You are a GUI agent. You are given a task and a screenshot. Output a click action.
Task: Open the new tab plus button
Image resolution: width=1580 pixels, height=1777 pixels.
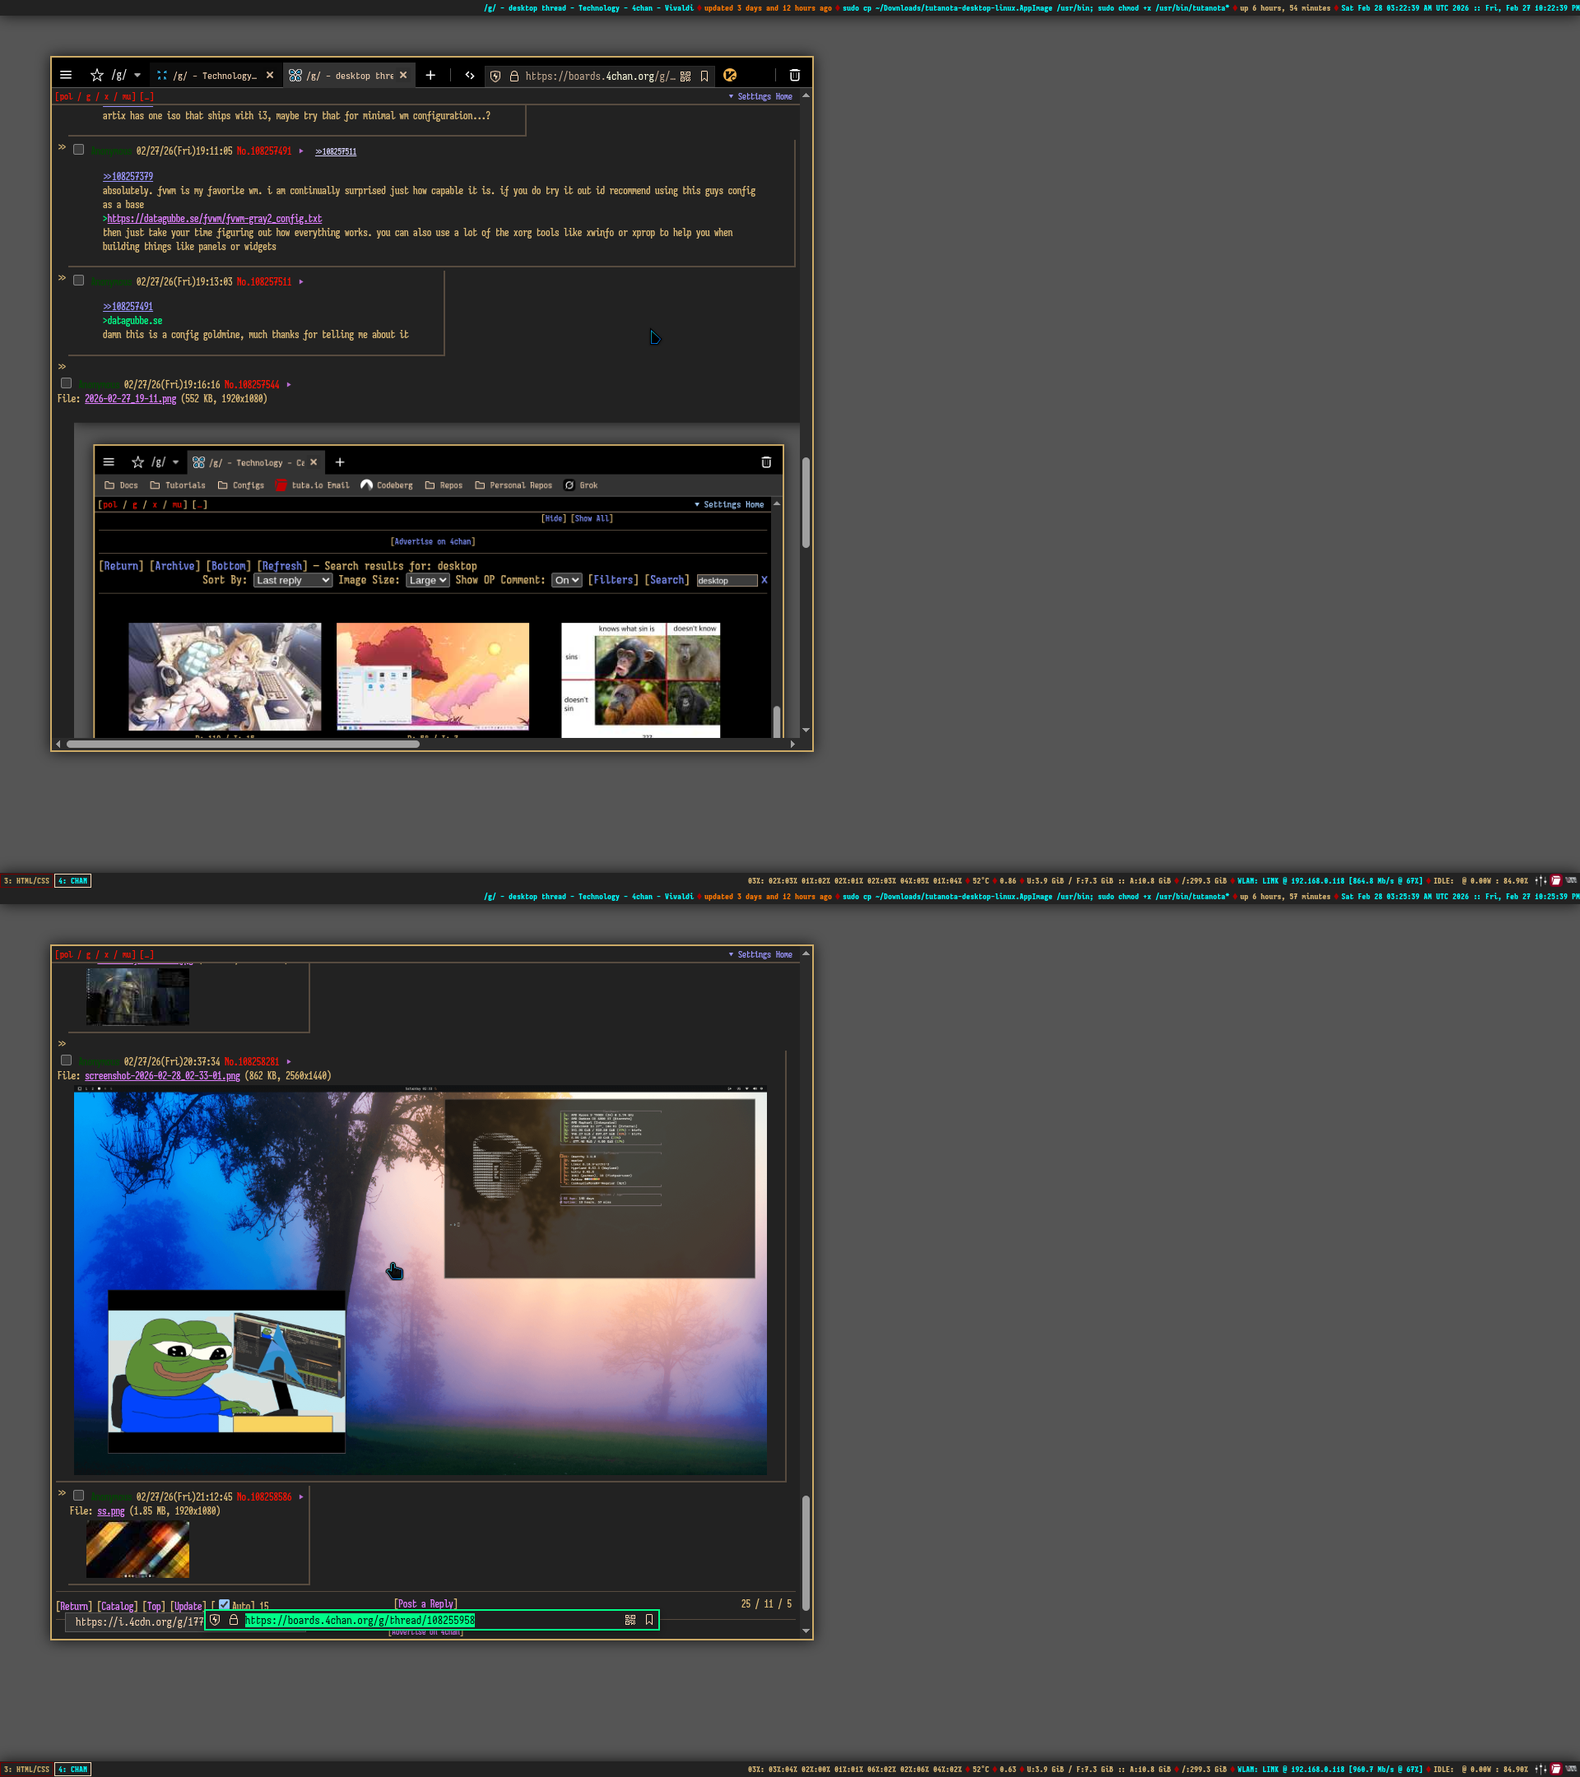pyautogui.click(x=430, y=76)
